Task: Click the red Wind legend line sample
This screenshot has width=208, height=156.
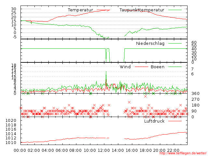Action: point(141,67)
